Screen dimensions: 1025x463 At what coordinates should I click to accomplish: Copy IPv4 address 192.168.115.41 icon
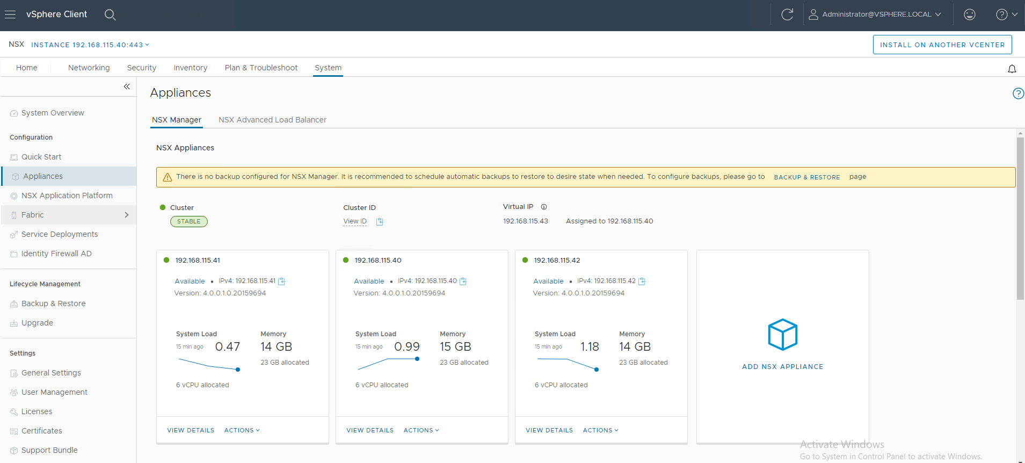(282, 281)
